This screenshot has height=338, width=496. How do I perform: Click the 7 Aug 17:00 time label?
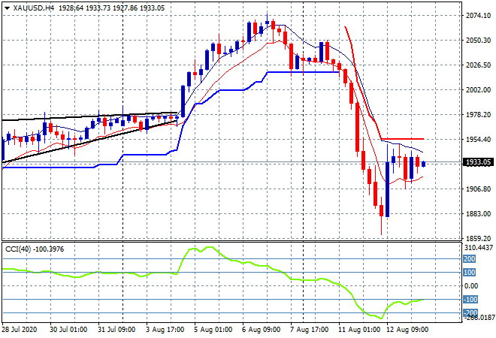tap(310, 330)
